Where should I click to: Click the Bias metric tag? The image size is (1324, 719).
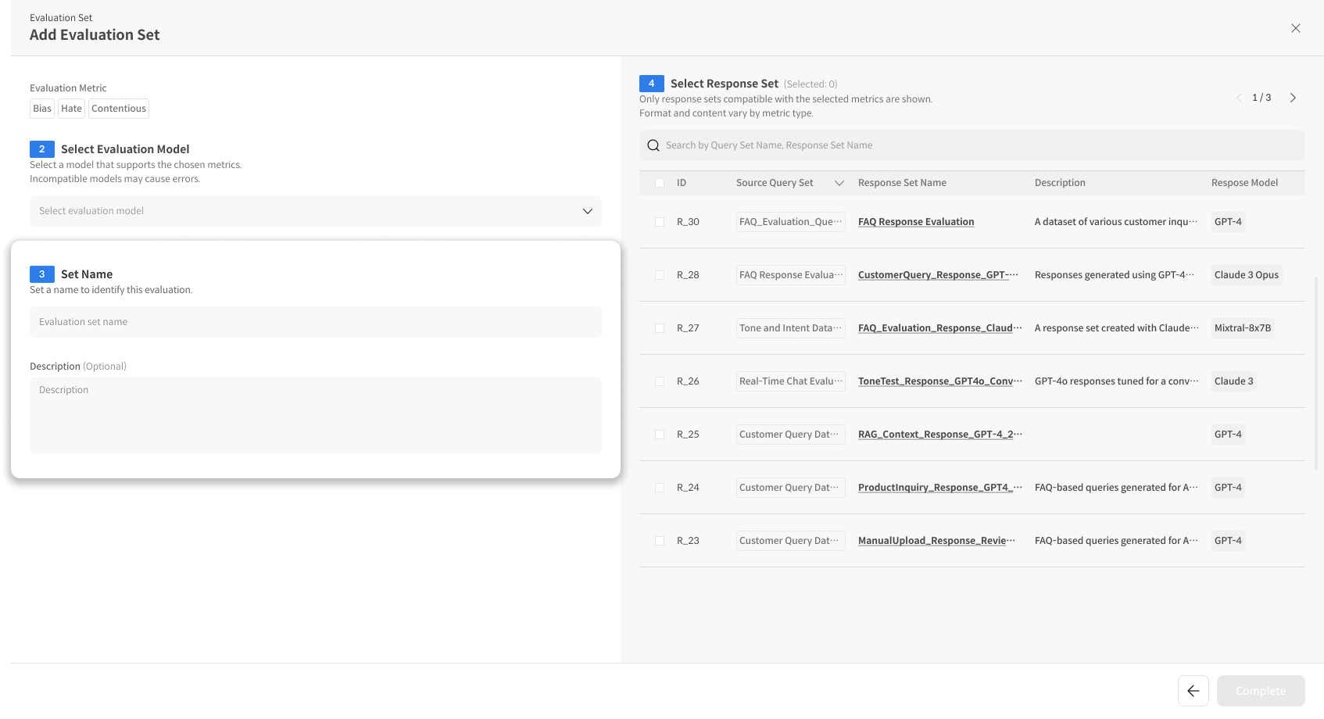[42, 109]
